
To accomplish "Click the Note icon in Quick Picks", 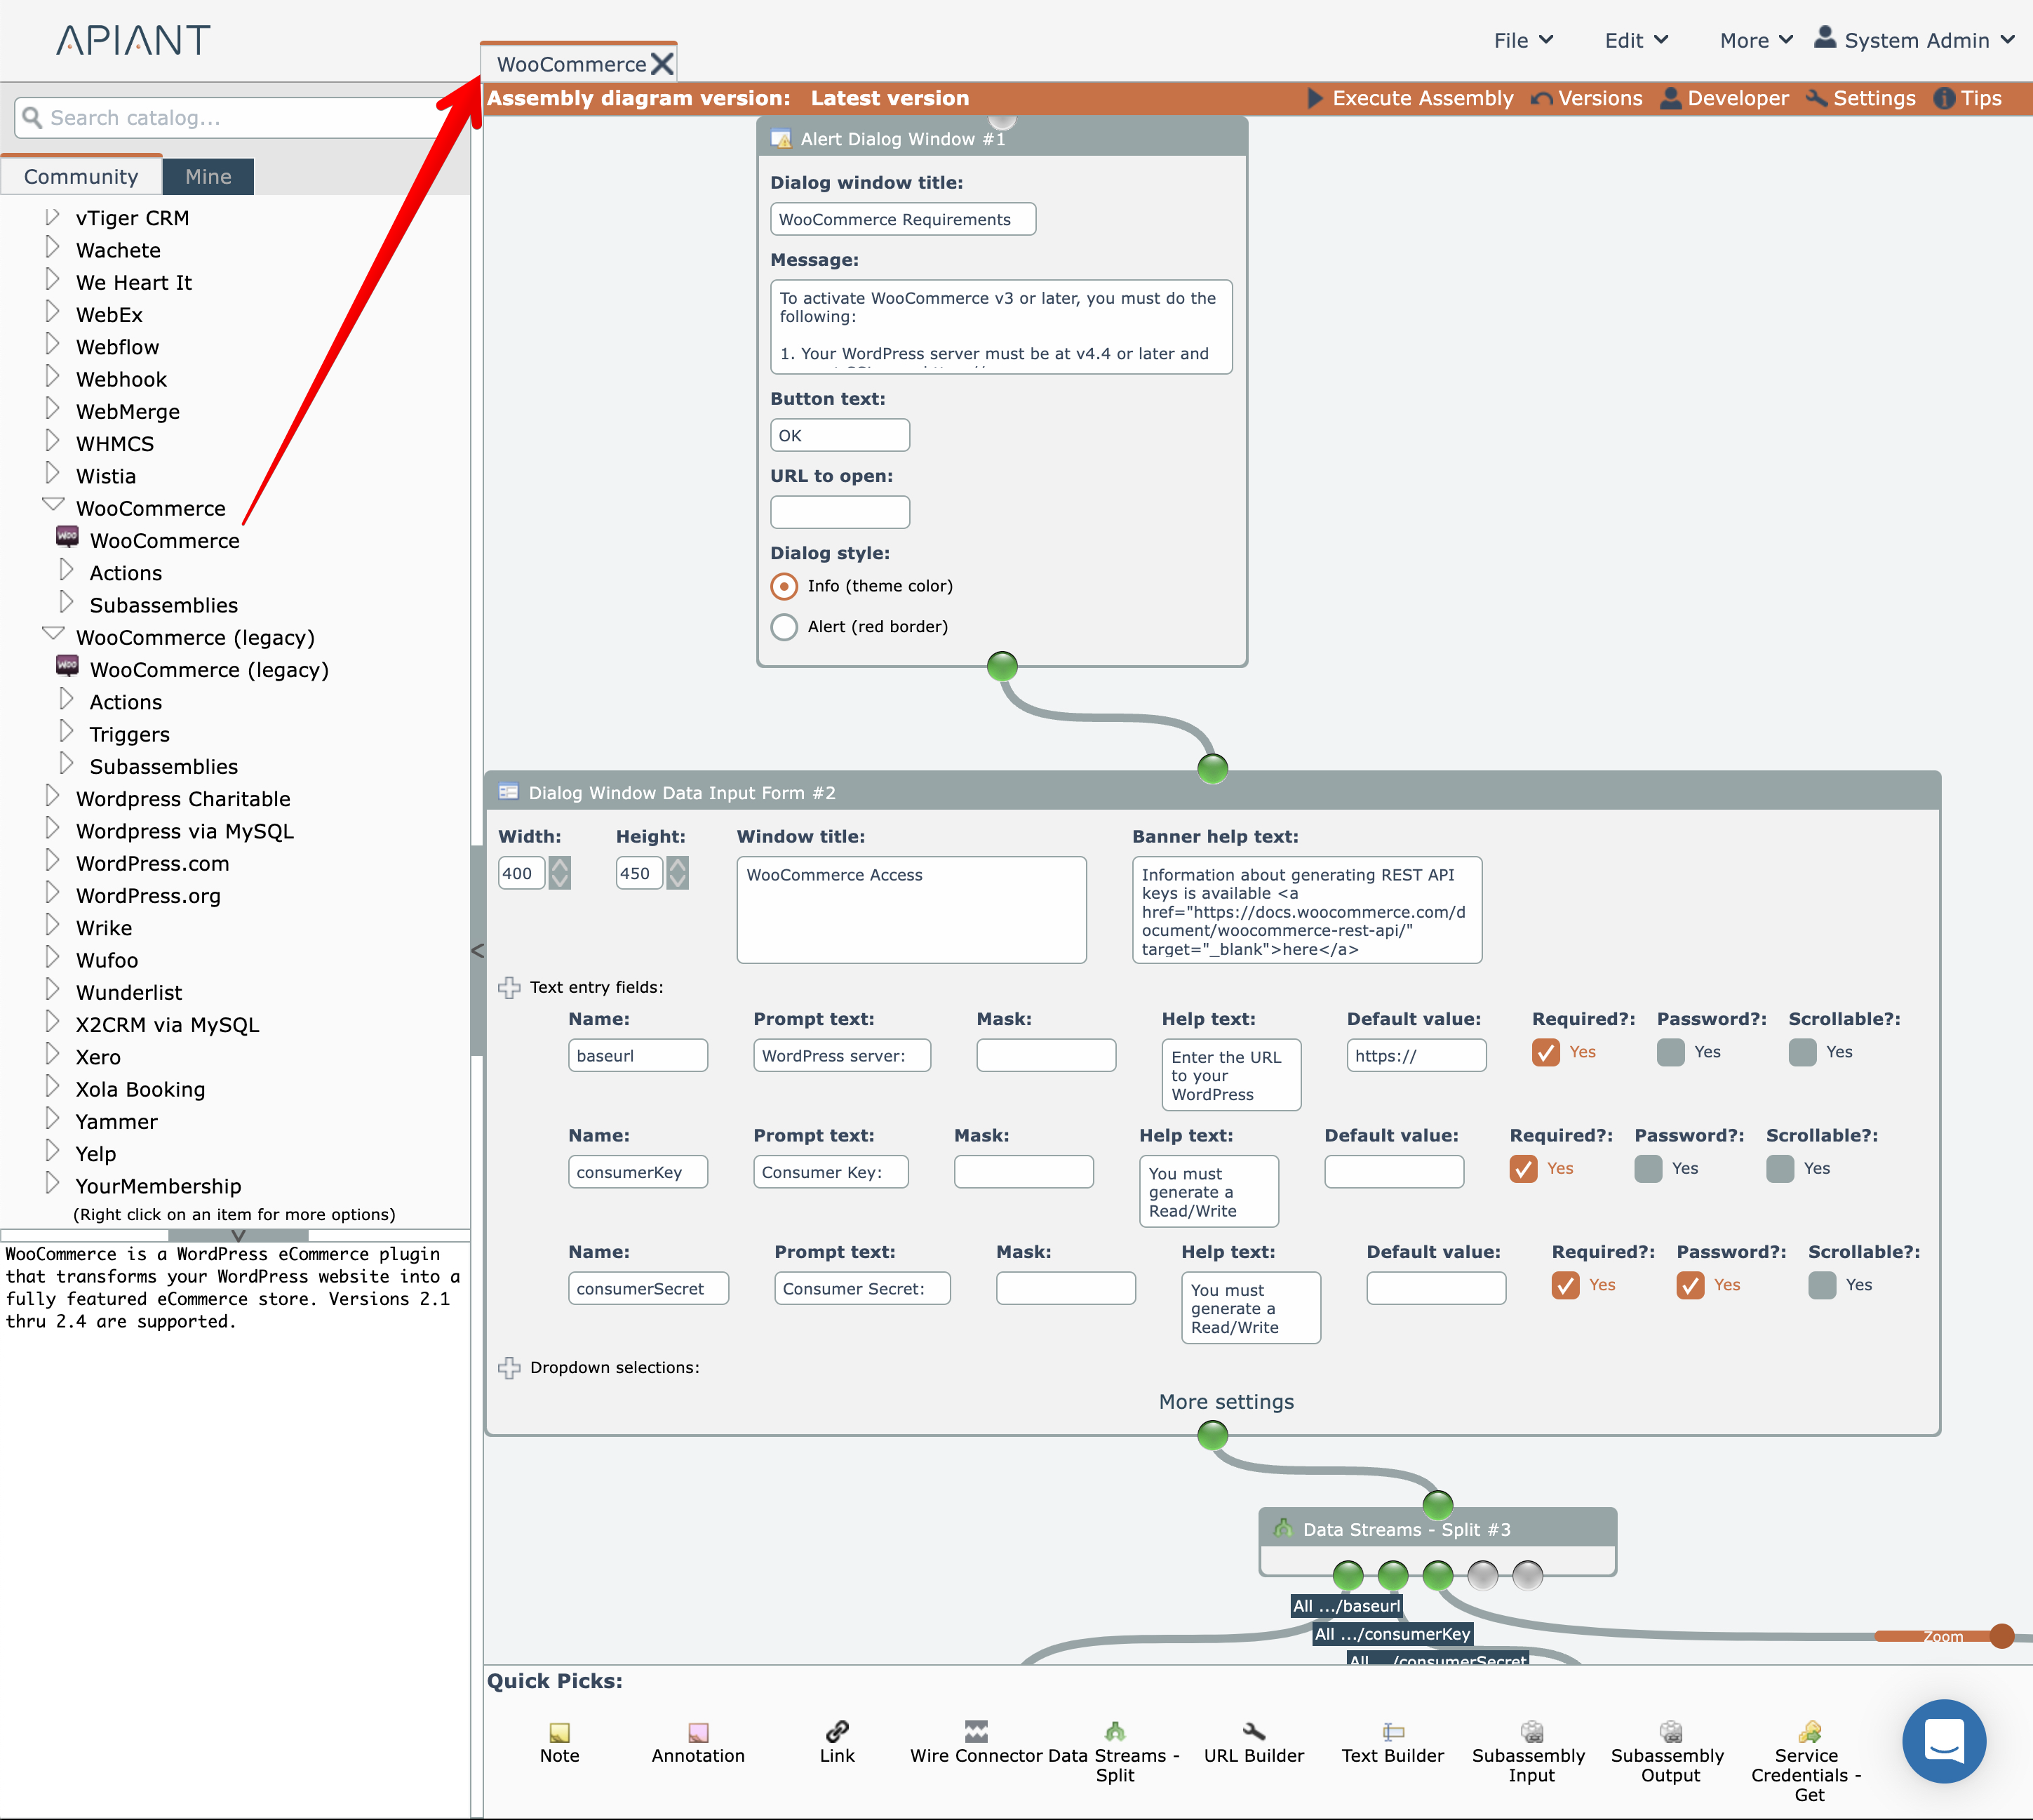I will [559, 1732].
